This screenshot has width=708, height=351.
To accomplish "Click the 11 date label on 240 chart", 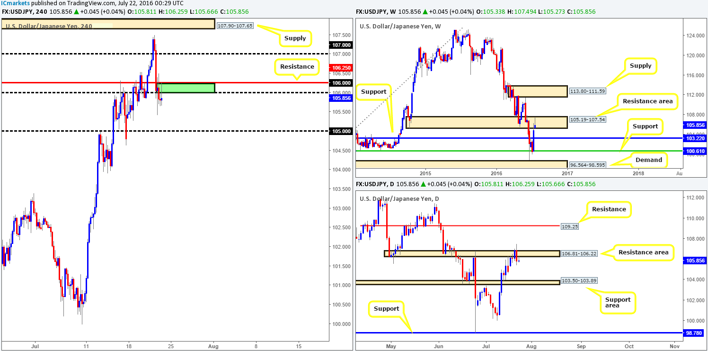I will pyautogui.click(x=86, y=345).
